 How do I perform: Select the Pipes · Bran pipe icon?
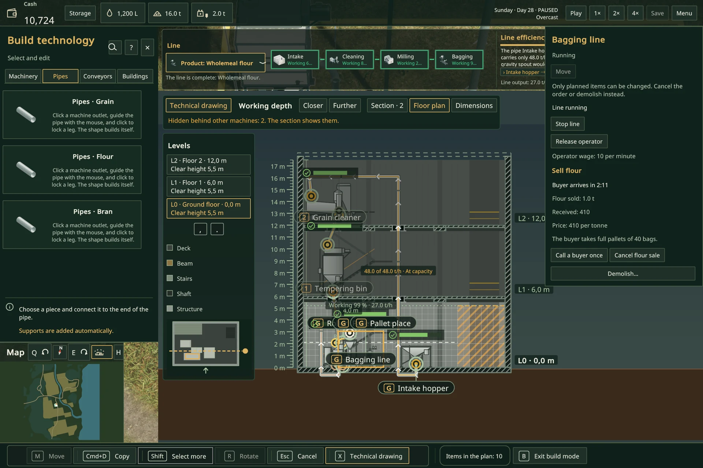(26, 224)
